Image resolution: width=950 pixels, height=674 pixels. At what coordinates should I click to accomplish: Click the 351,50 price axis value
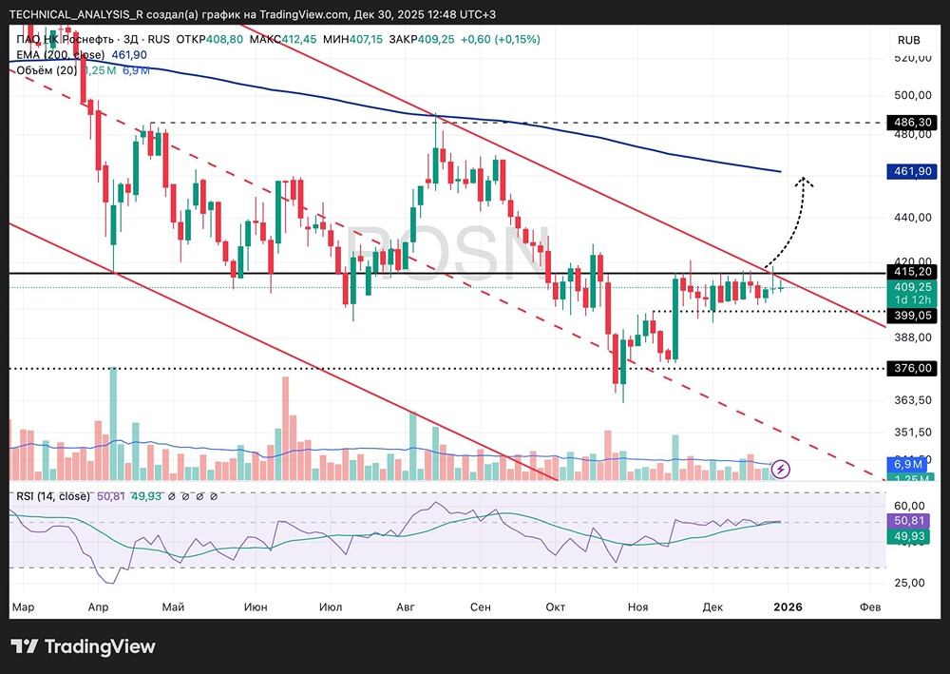(913, 433)
